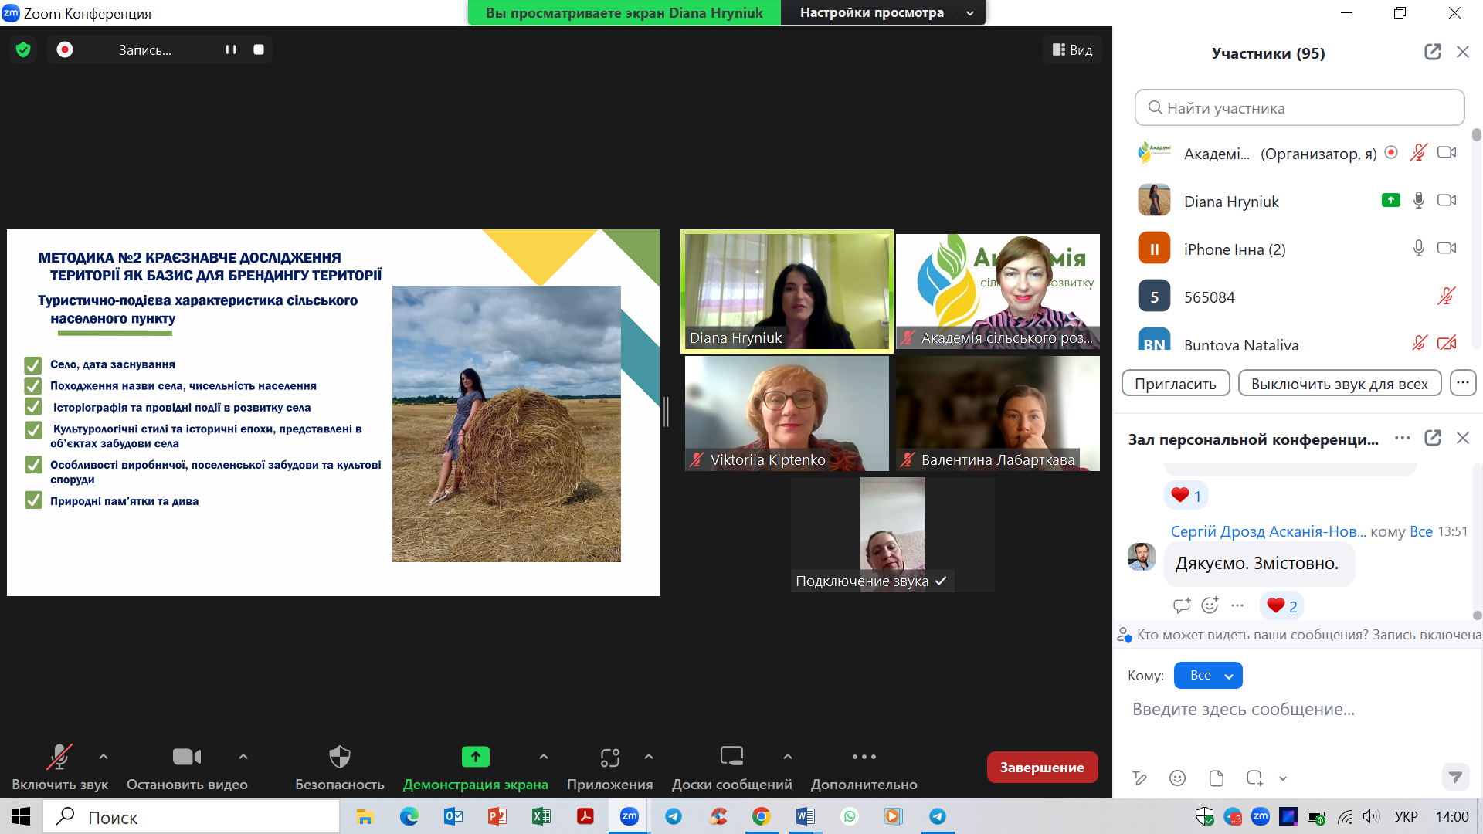Screen dimensions: 1483x834
Task: Click the Пригласить button
Action: point(1175,383)
